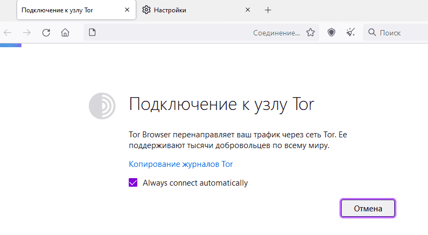Image resolution: width=428 pixels, height=235 pixels.
Task: Open a new tab with plus button
Action: 268,10
